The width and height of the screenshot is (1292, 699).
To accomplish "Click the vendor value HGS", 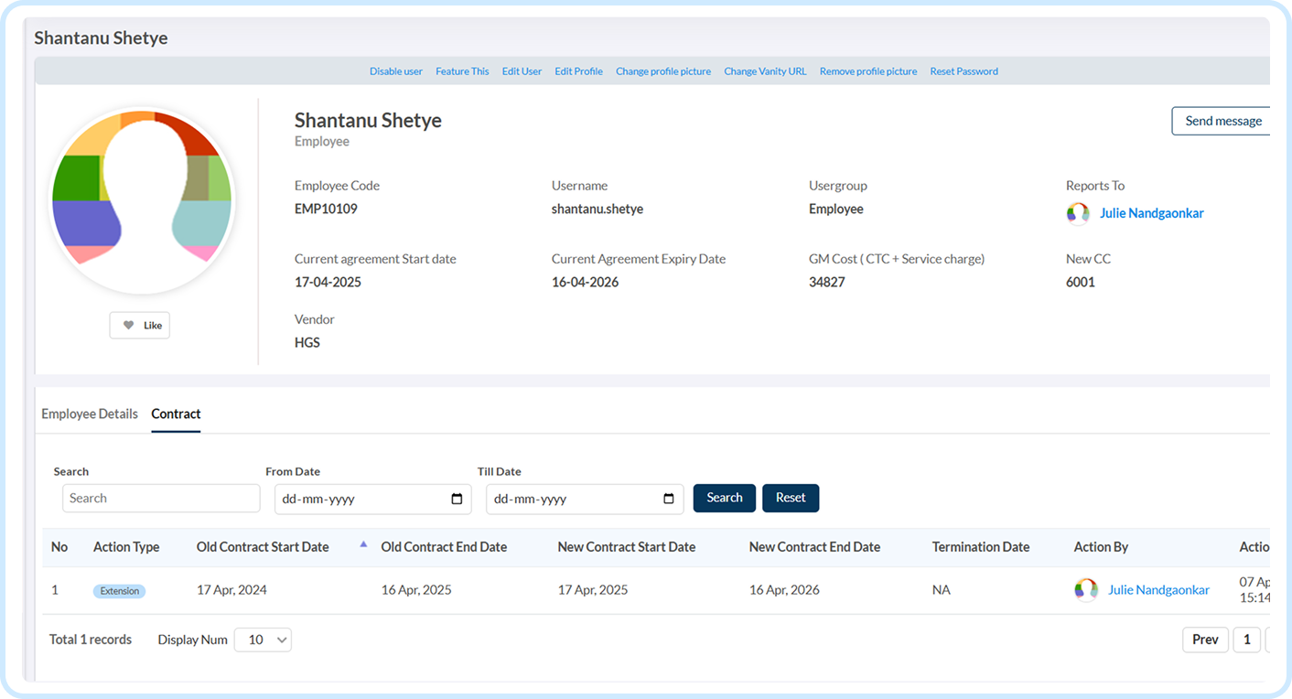I will pyautogui.click(x=307, y=343).
